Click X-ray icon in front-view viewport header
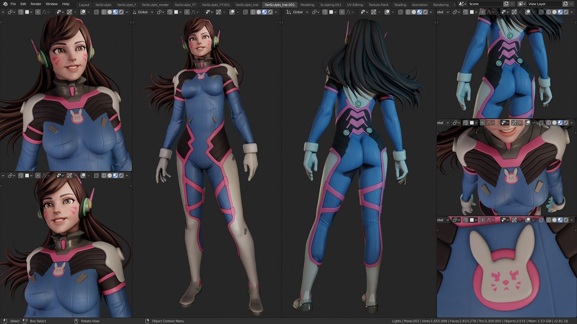Viewport: 577px width, 324px height. click(246, 12)
